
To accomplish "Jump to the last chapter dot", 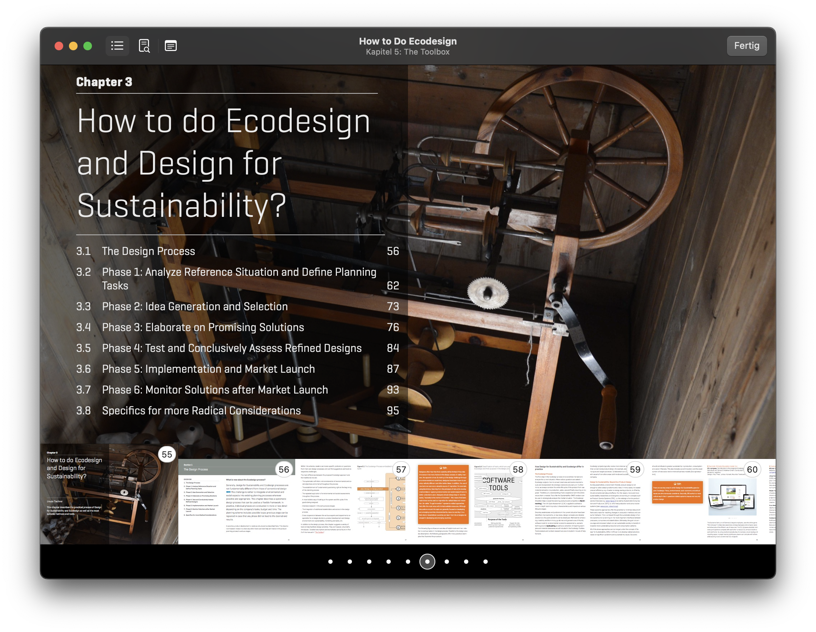I will 486,561.
